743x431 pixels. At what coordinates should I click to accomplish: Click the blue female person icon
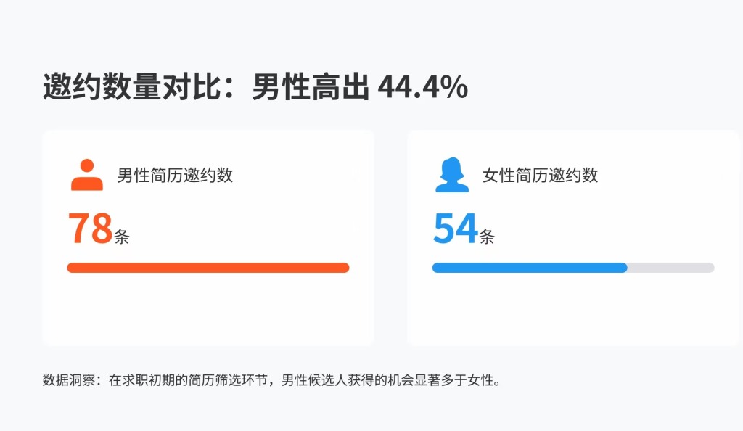(x=452, y=175)
